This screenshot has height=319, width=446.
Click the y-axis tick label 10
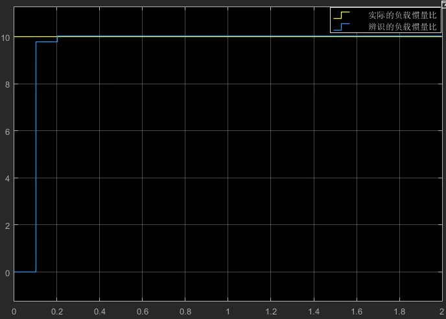tap(5, 38)
